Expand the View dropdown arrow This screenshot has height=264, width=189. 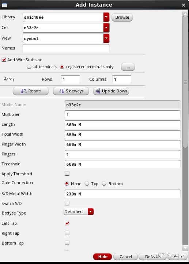pos(106,38)
